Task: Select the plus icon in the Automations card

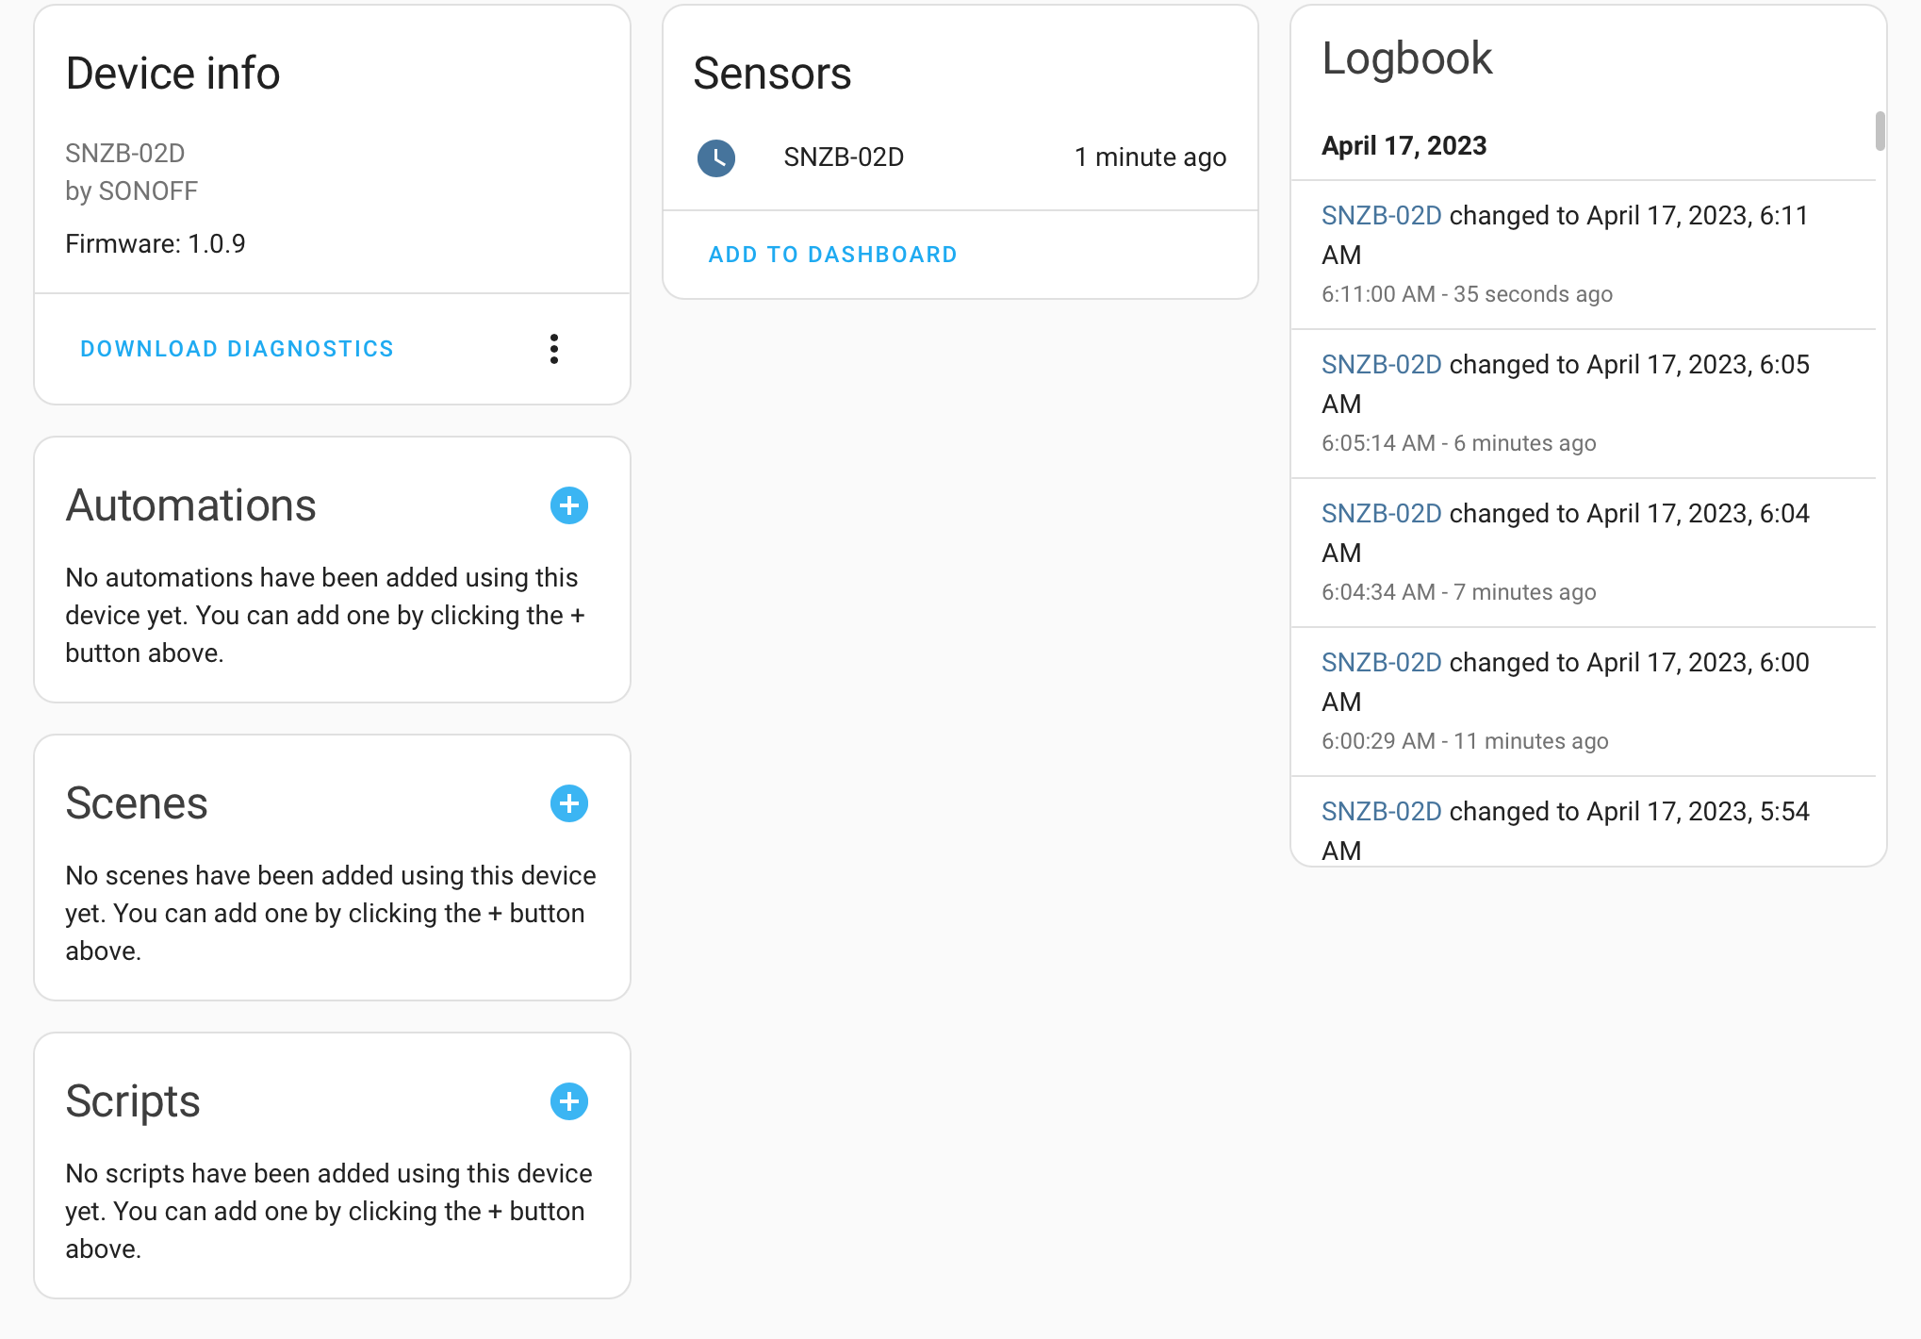Action: tap(568, 505)
